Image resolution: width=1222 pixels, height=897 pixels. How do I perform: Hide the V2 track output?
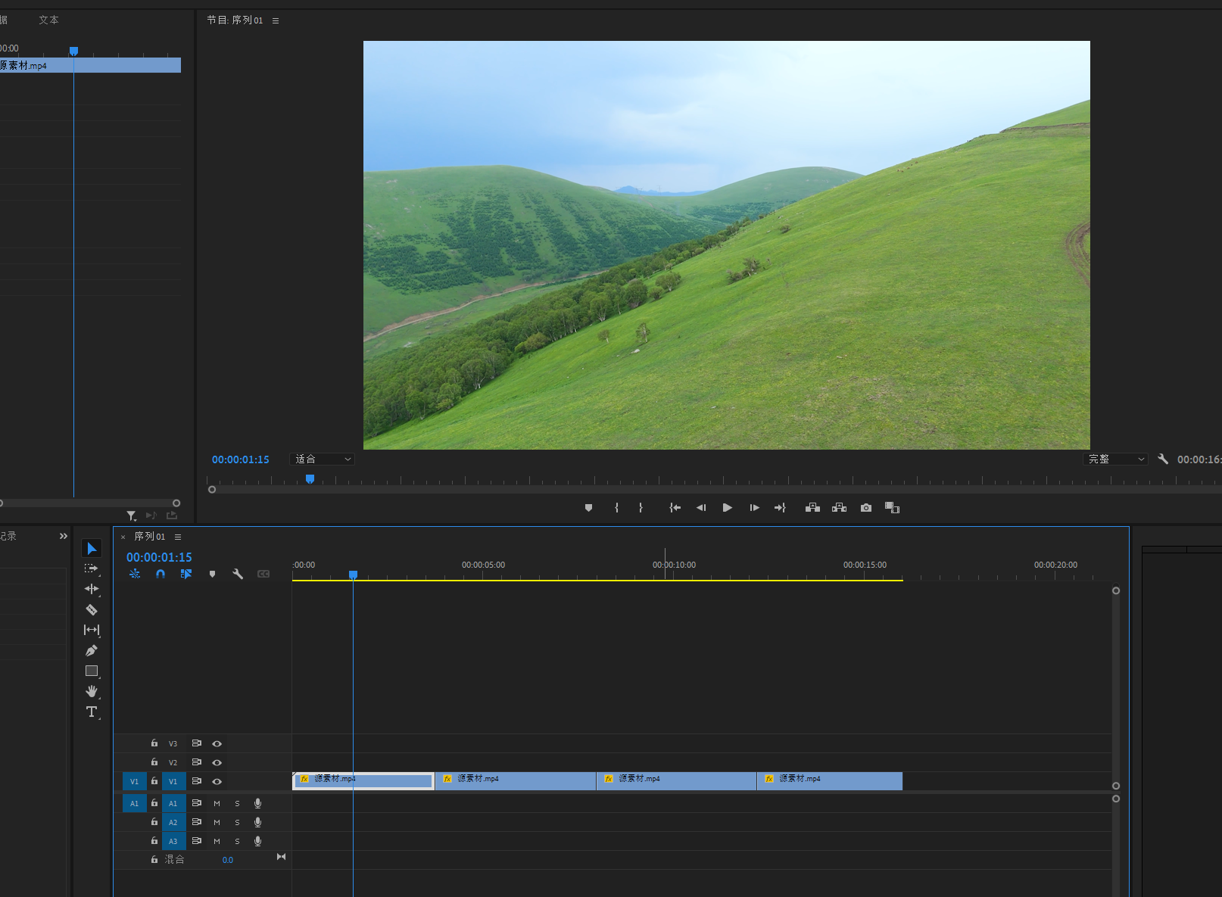(x=217, y=762)
